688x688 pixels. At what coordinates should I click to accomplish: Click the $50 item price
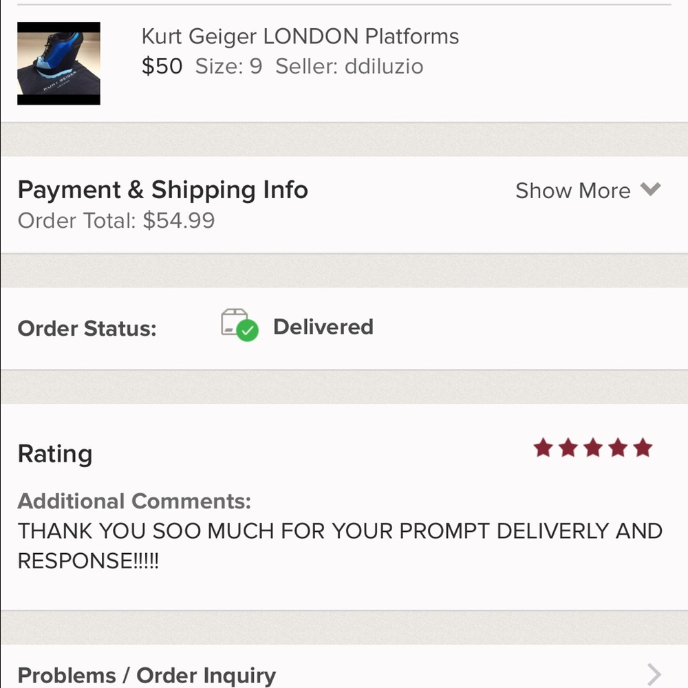[162, 67]
